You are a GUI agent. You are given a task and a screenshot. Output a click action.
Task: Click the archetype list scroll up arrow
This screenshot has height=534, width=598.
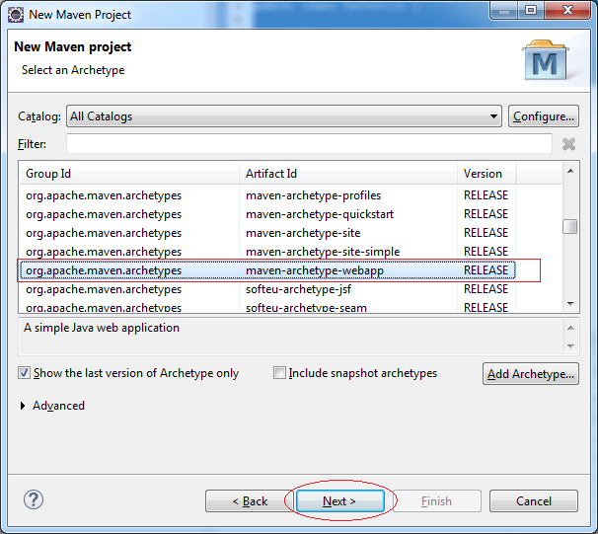[570, 171]
